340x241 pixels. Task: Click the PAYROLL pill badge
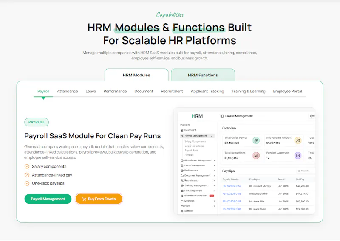37,122
